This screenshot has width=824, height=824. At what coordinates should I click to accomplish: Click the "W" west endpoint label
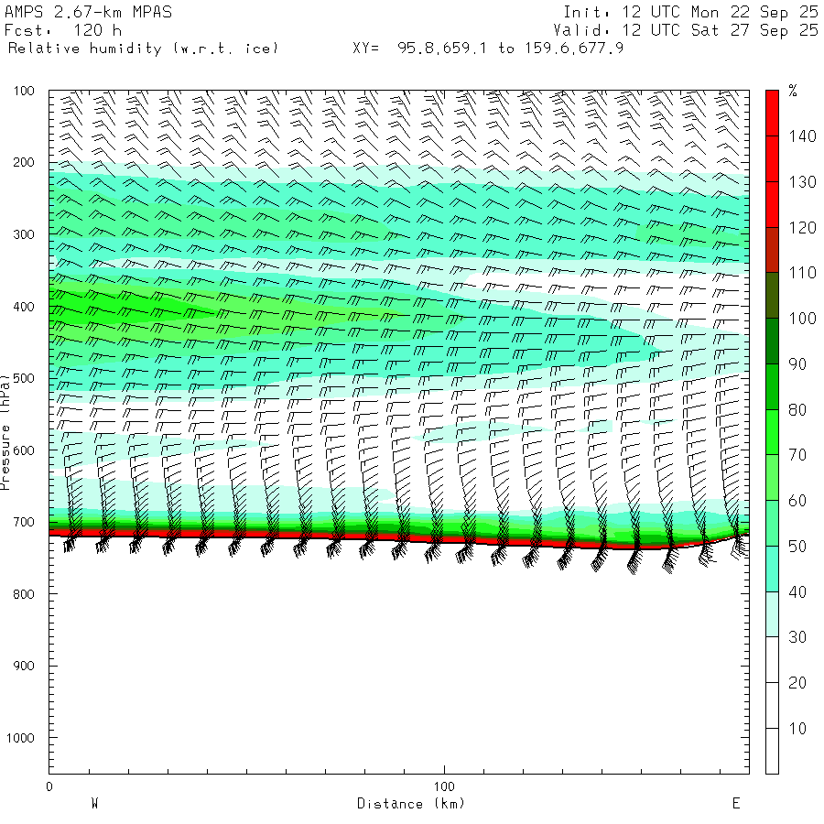point(95,804)
